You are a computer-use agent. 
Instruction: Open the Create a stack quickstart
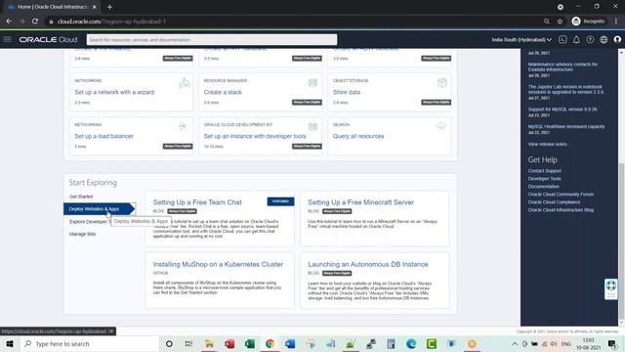click(x=223, y=92)
